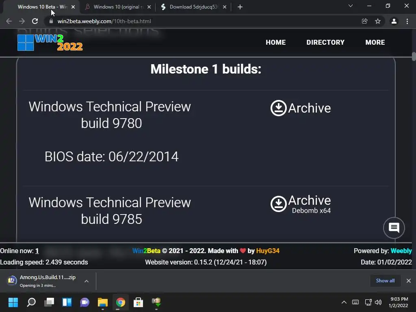Click the page vertical scrollbar thumb
This screenshot has height=312, width=416.
pos(414,57)
